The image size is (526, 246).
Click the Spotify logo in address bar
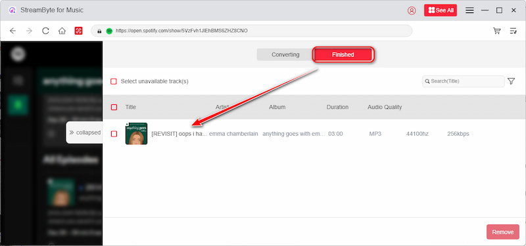click(109, 31)
